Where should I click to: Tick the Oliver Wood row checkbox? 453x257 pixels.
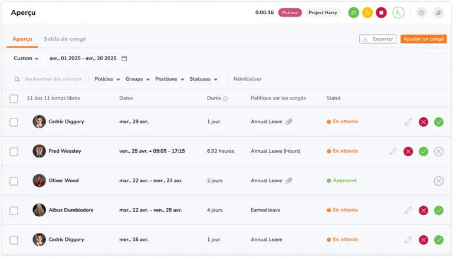click(14, 181)
